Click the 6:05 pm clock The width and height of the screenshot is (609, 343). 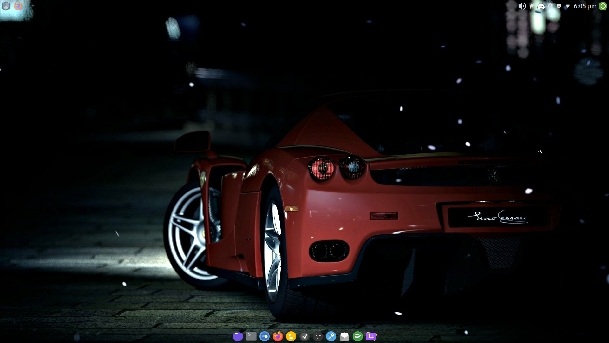tap(585, 6)
